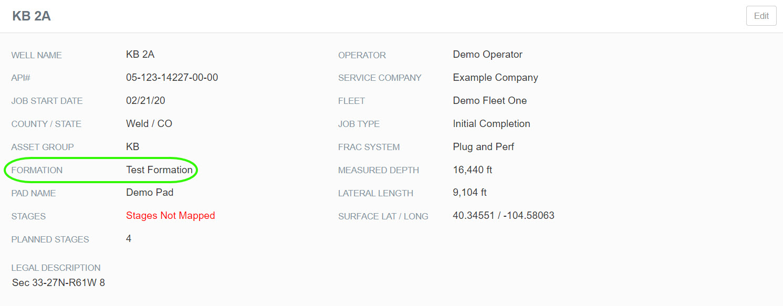Click the Weld / CO county value

149,124
